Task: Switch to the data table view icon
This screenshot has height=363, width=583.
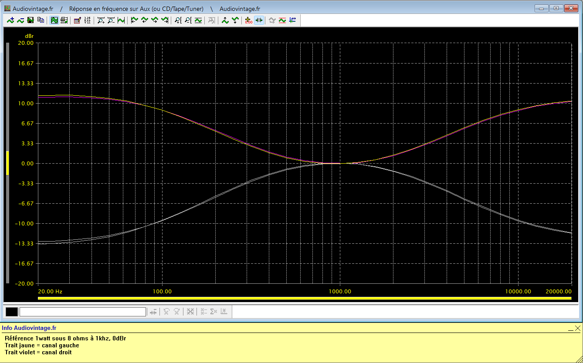Action: pos(64,20)
